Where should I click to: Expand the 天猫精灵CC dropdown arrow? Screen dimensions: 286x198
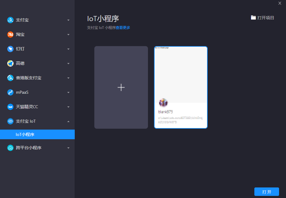point(68,107)
